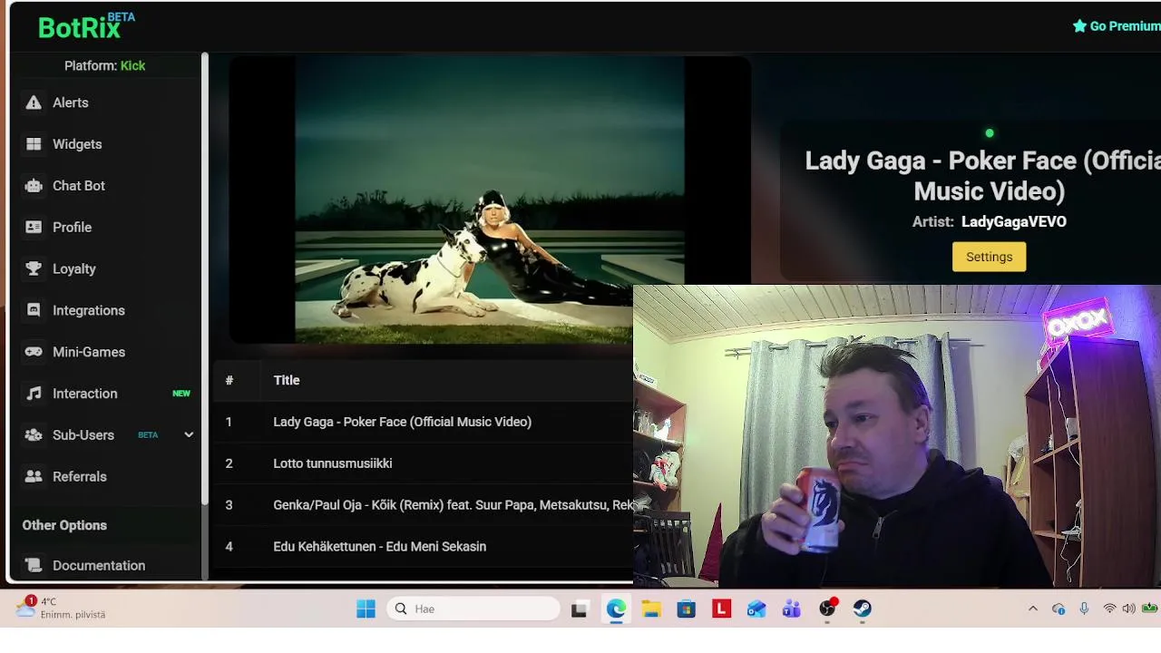1161x653 pixels.
Task: Select song row Lady Gaga - Poker Face
Action: pyautogui.click(x=423, y=422)
